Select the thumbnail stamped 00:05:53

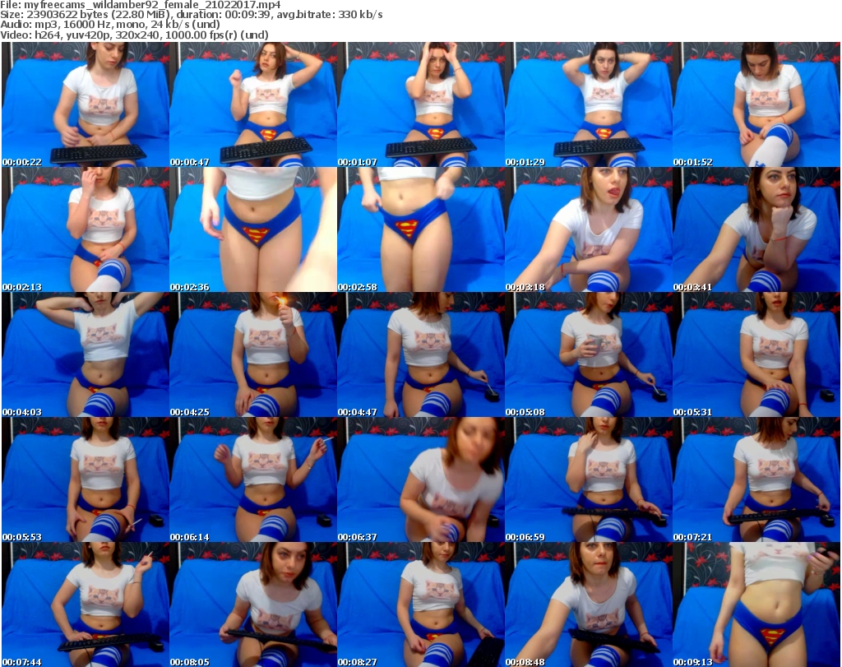[x=86, y=479]
